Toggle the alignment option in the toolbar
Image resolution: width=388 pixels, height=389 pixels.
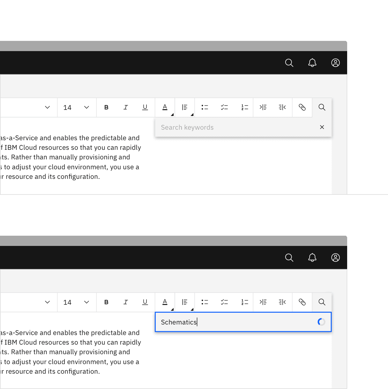click(x=185, y=107)
